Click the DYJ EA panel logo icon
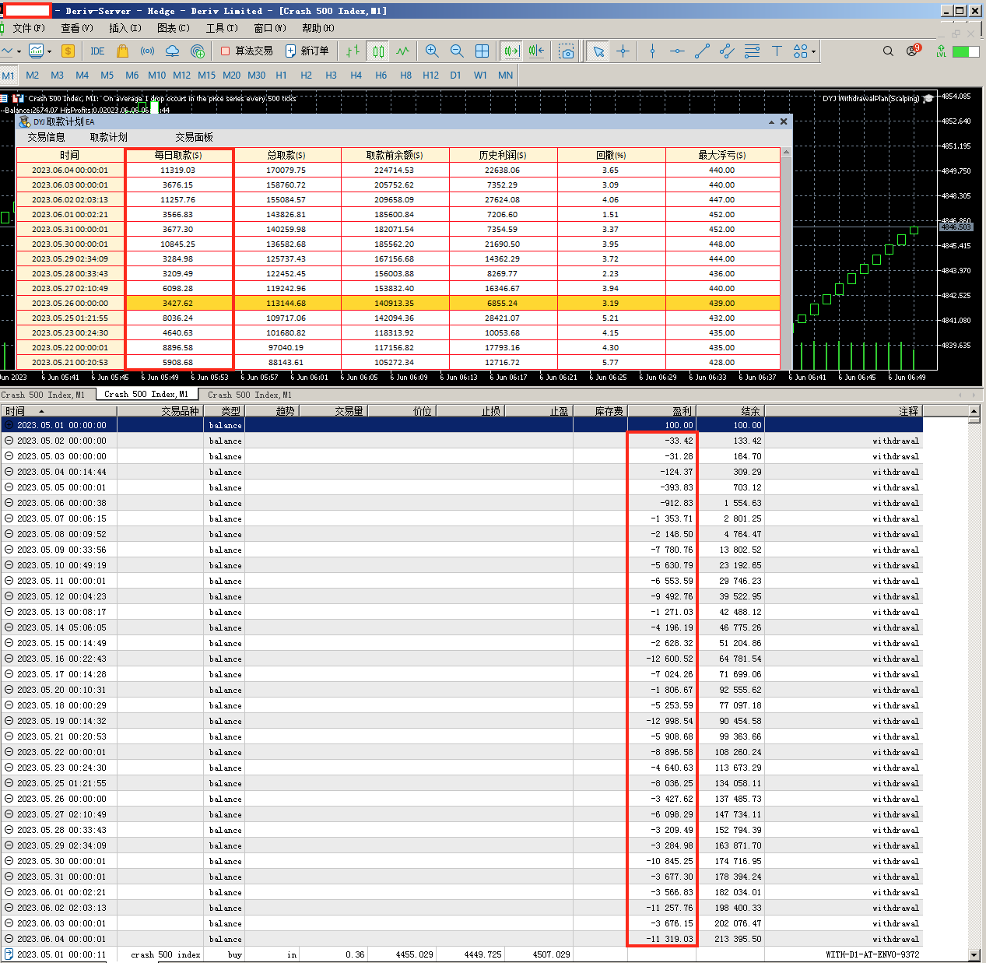Image resolution: width=986 pixels, height=963 pixels. pos(24,122)
